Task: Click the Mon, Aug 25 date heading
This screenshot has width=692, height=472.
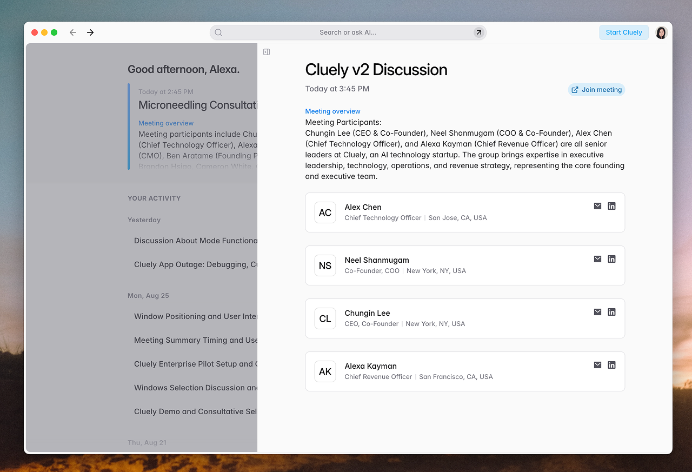Action: 148,296
